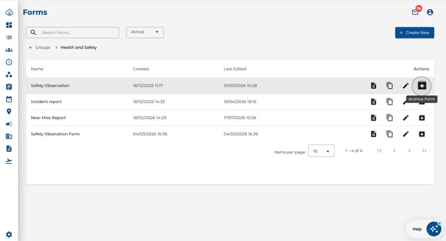Open the clock icon in sidebar
Viewport: 446px width, 241px height.
9,62
